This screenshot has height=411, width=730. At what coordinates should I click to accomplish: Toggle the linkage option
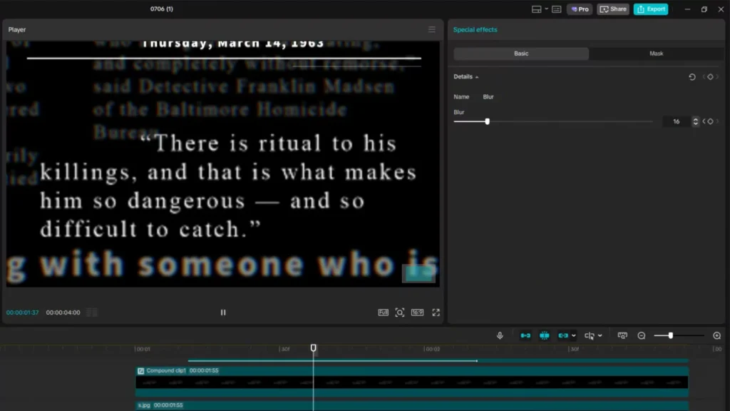tap(563, 335)
